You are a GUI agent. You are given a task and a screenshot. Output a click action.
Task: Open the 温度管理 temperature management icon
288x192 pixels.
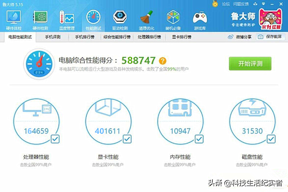tap(67, 19)
